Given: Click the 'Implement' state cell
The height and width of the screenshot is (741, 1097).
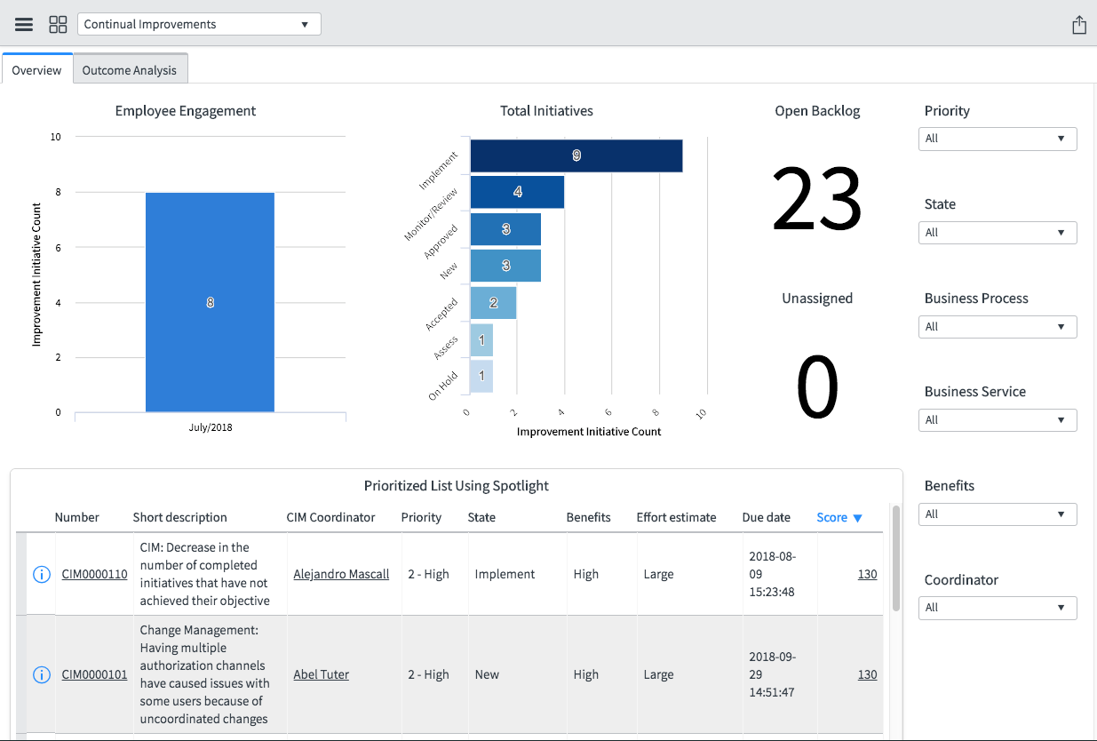Looking at the screenshot, I should pyautogui.click(x=517, y=574).
